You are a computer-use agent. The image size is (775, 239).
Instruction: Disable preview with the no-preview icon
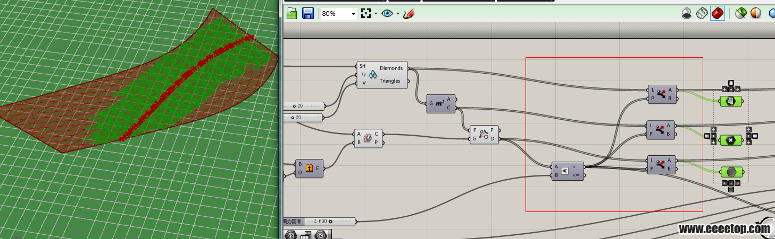[x=687, y=13]
